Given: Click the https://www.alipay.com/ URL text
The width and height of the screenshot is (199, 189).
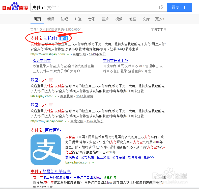Looking at the screenshot, I should tap(48, 54).
